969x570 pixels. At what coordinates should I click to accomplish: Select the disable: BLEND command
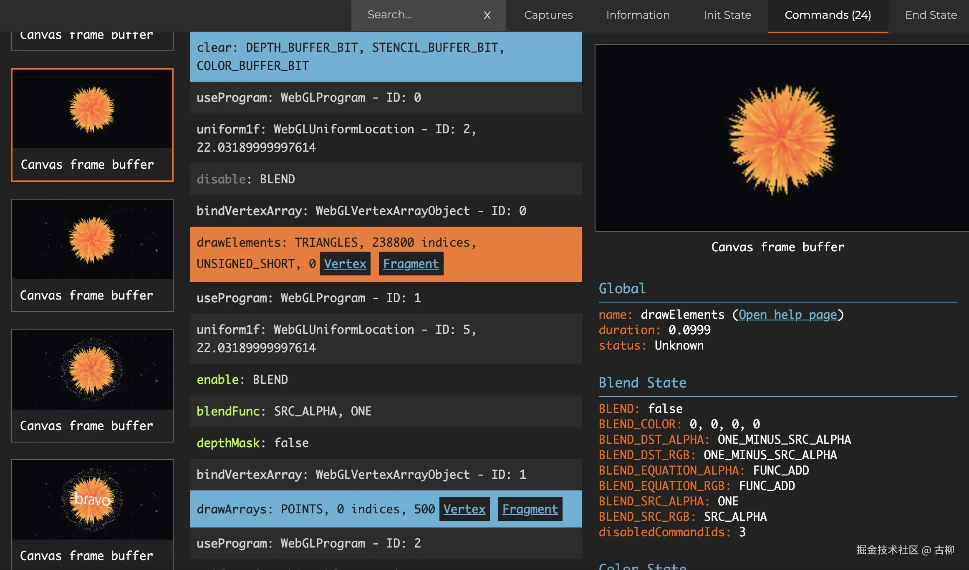click(x=386, y=179)
